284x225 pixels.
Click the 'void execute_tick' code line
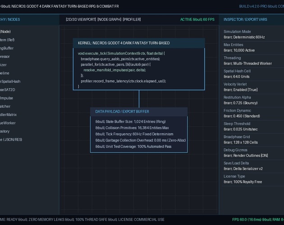[x=121, y=54]
